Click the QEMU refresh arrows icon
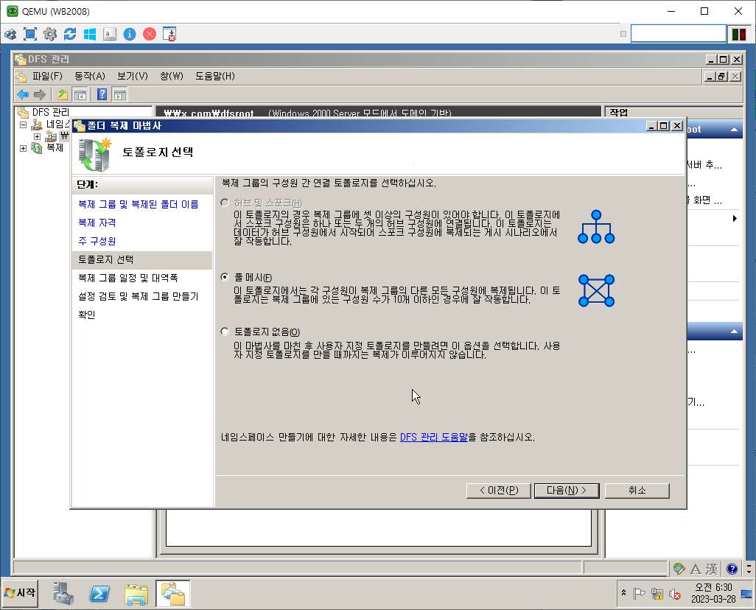 coord(70,34)
